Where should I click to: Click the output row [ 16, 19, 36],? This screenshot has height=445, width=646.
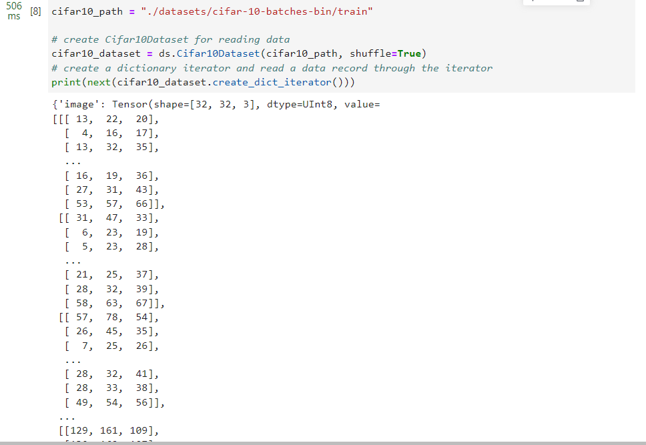[111, 176]
